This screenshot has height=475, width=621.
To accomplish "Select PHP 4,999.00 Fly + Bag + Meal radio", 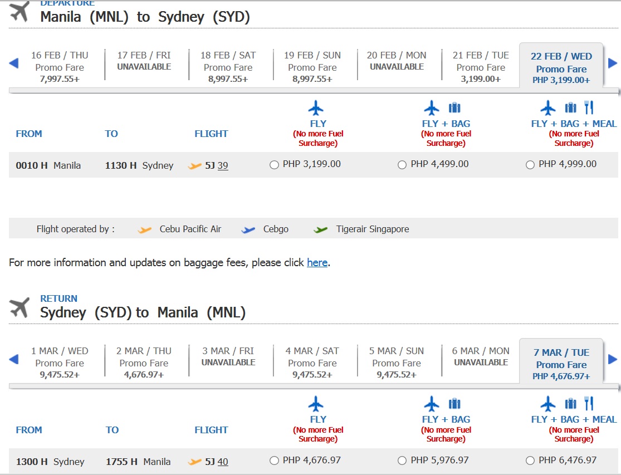I will click(530, 165).
